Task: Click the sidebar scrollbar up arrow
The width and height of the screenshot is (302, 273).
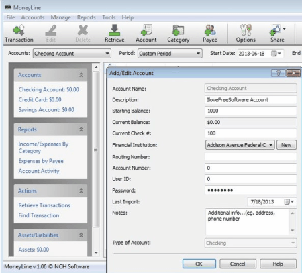Action: tap(96, 67)
